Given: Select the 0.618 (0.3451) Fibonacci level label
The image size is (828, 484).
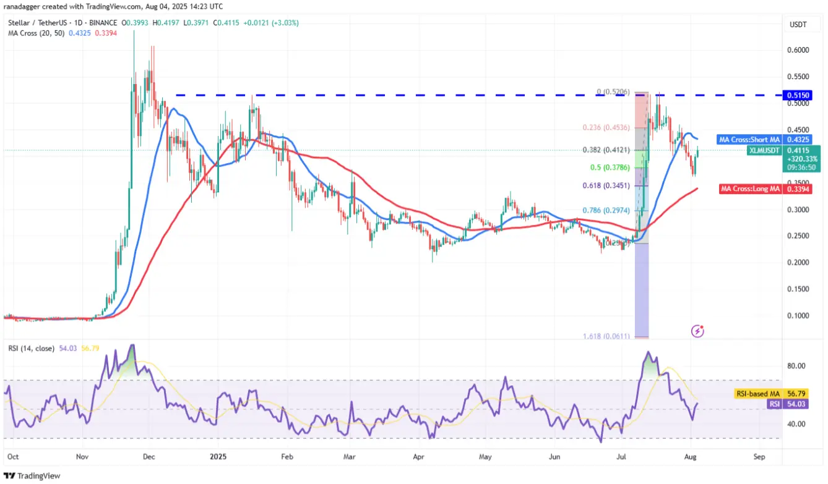Looking at the screenshot, I should point(606,185).
